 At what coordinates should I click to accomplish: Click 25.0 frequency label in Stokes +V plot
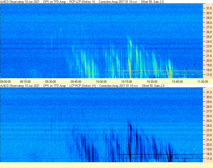[x=209, y=121]
